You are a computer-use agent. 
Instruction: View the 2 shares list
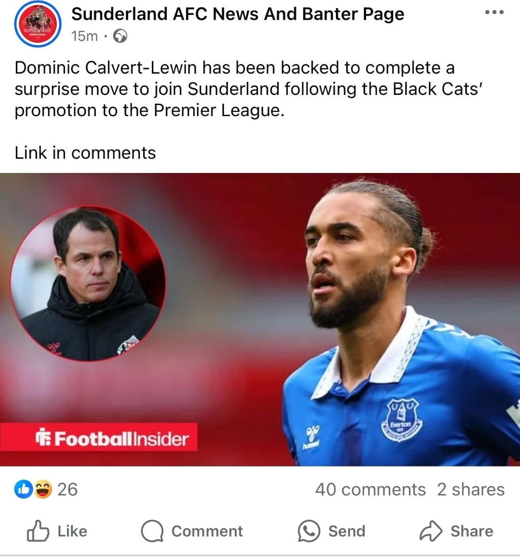point(471,490)
